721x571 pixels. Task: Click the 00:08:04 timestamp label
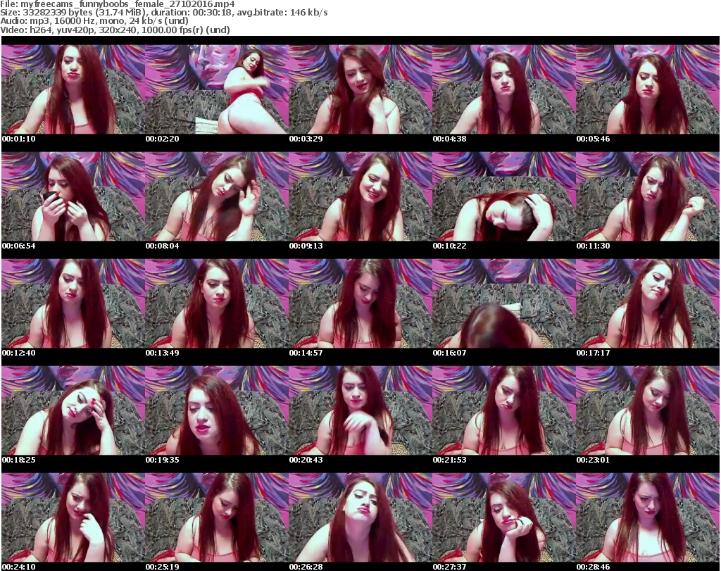pyautogui.click(x=161, y=246)
